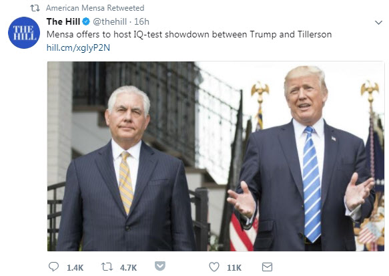This screenshot has width=389, height=276.
Task: Open The Hill display name
Action: 63,21
